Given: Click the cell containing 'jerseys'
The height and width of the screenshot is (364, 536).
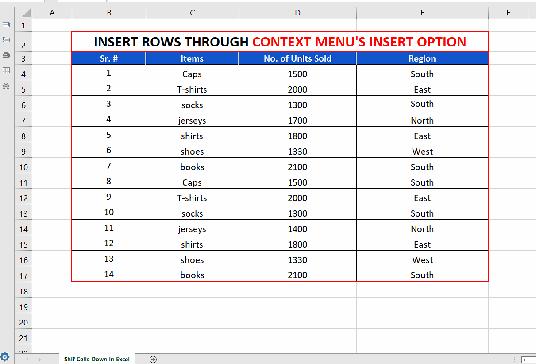Looking at the screenshot, I should 192,120.
